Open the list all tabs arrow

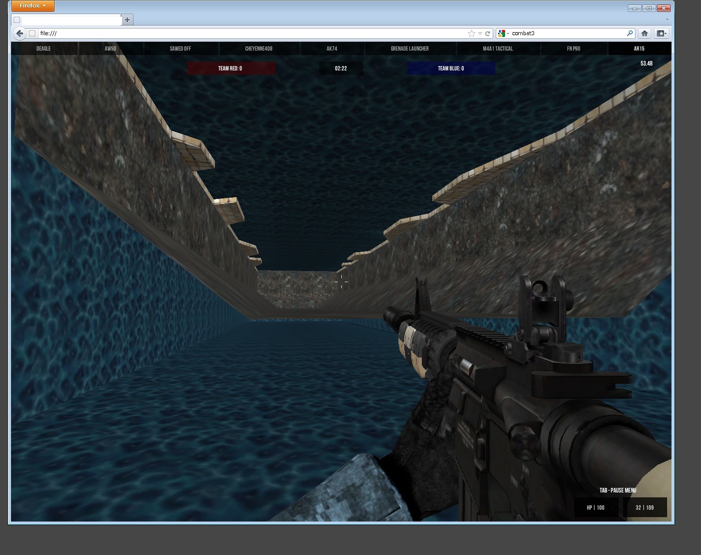click(667, 19)
